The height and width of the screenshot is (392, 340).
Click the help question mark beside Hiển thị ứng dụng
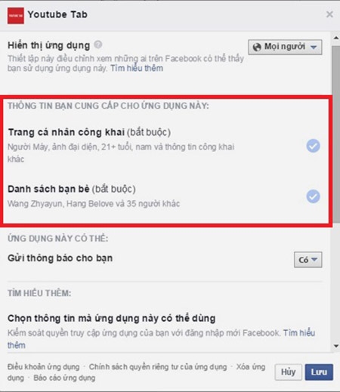[98, 45]
